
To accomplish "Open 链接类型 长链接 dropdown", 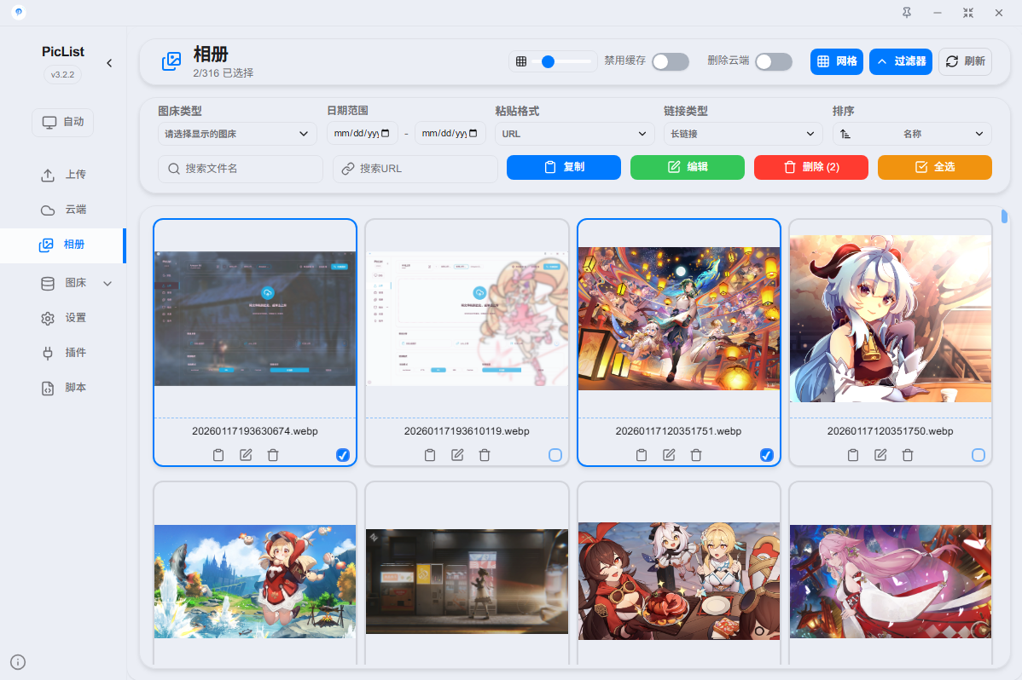I will coord(742,134).
